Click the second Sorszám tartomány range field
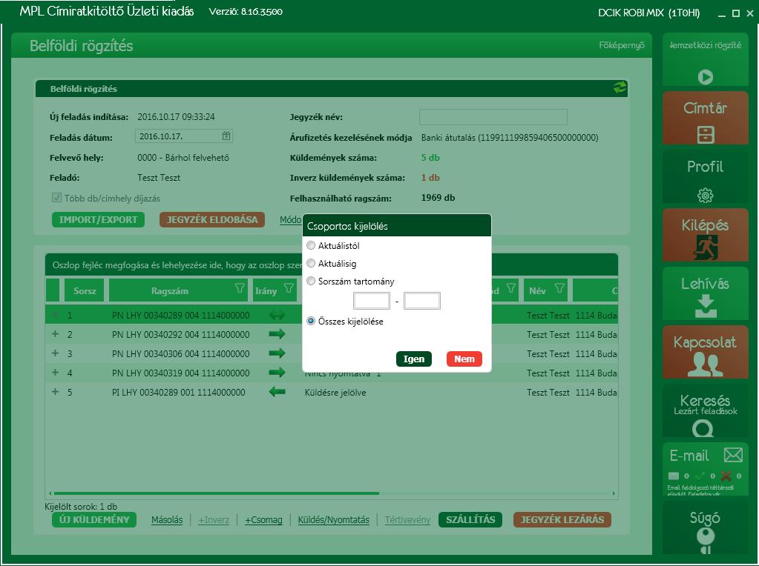759x566 pixels. click(422, 301)
